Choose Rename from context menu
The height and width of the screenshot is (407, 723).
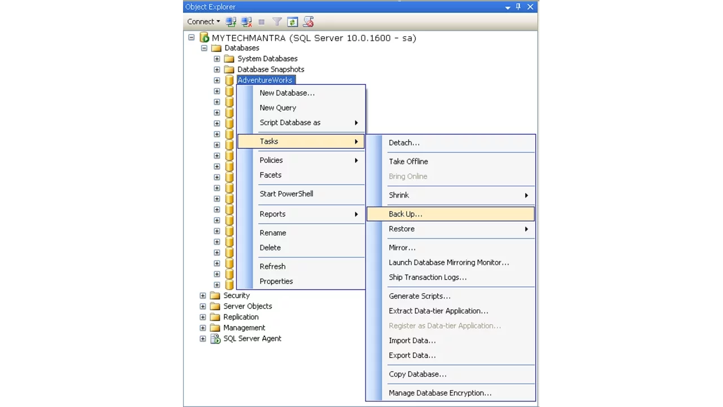301,232
